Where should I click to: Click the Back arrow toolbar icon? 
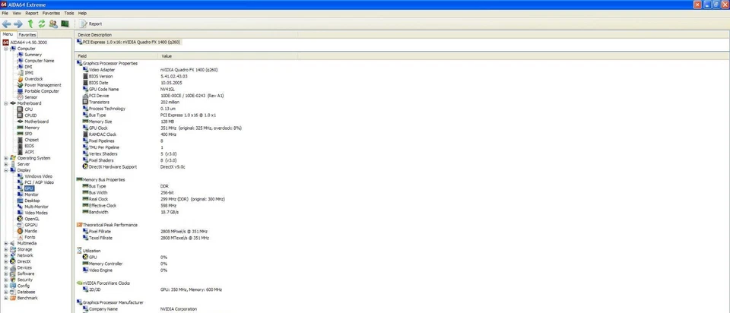coord(7,24)
